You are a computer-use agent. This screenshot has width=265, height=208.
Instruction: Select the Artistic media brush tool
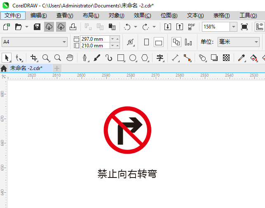point(97,58)
